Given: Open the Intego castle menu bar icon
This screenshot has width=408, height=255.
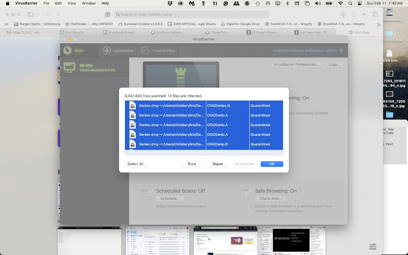Looking at the screenshot, I should pos(204,3).
